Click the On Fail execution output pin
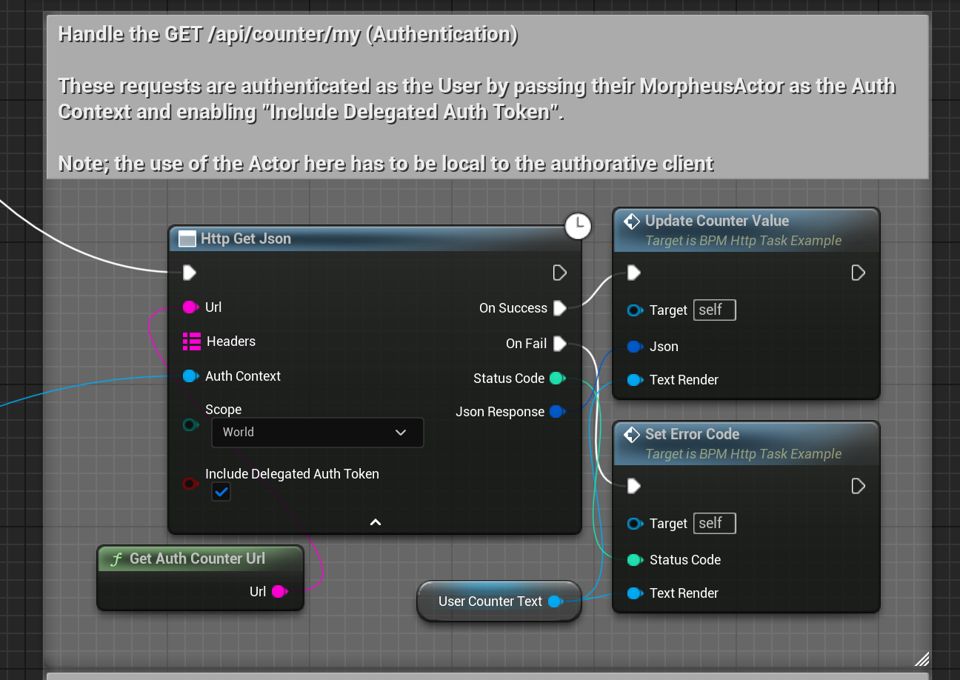Image resolution: width=960 pixels, height=680 pixels. (560, 344)
